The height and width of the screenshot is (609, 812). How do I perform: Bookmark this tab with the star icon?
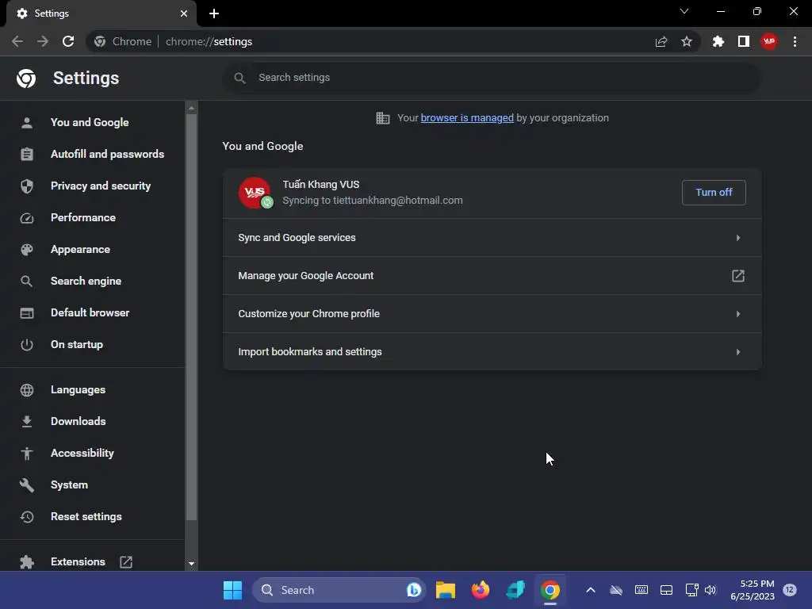point(687,41)
